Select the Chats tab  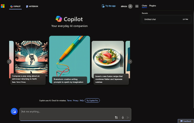[144, 6]
